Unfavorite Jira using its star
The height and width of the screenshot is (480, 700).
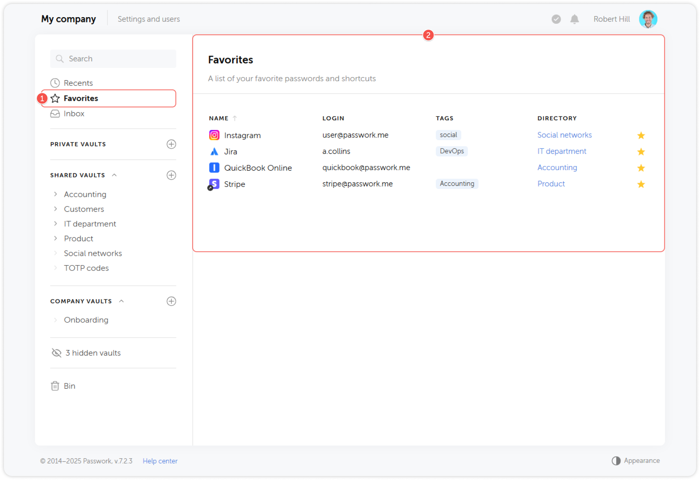click(641, 152)
